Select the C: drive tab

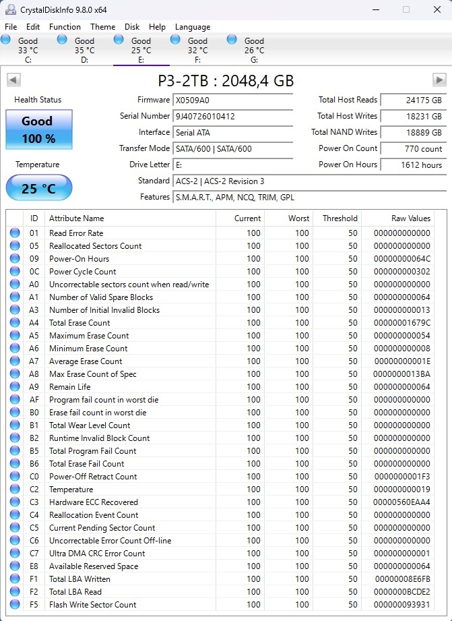point(28,50)
